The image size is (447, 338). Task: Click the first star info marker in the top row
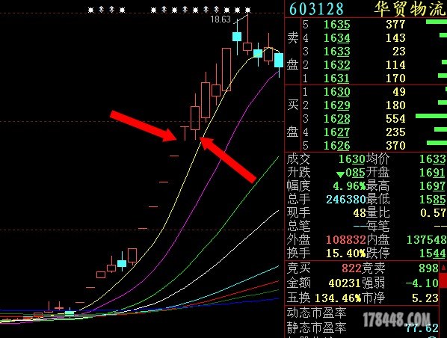click(91, 10)
